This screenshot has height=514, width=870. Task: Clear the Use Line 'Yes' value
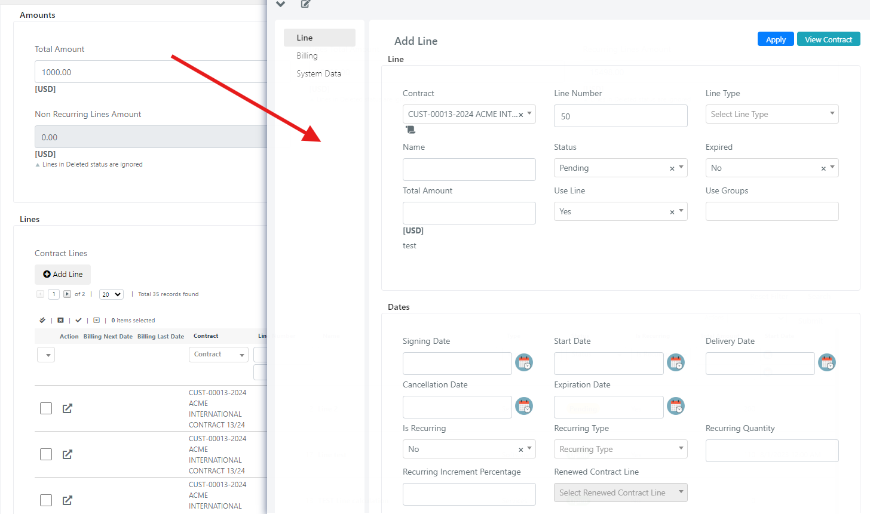(672, 212)
